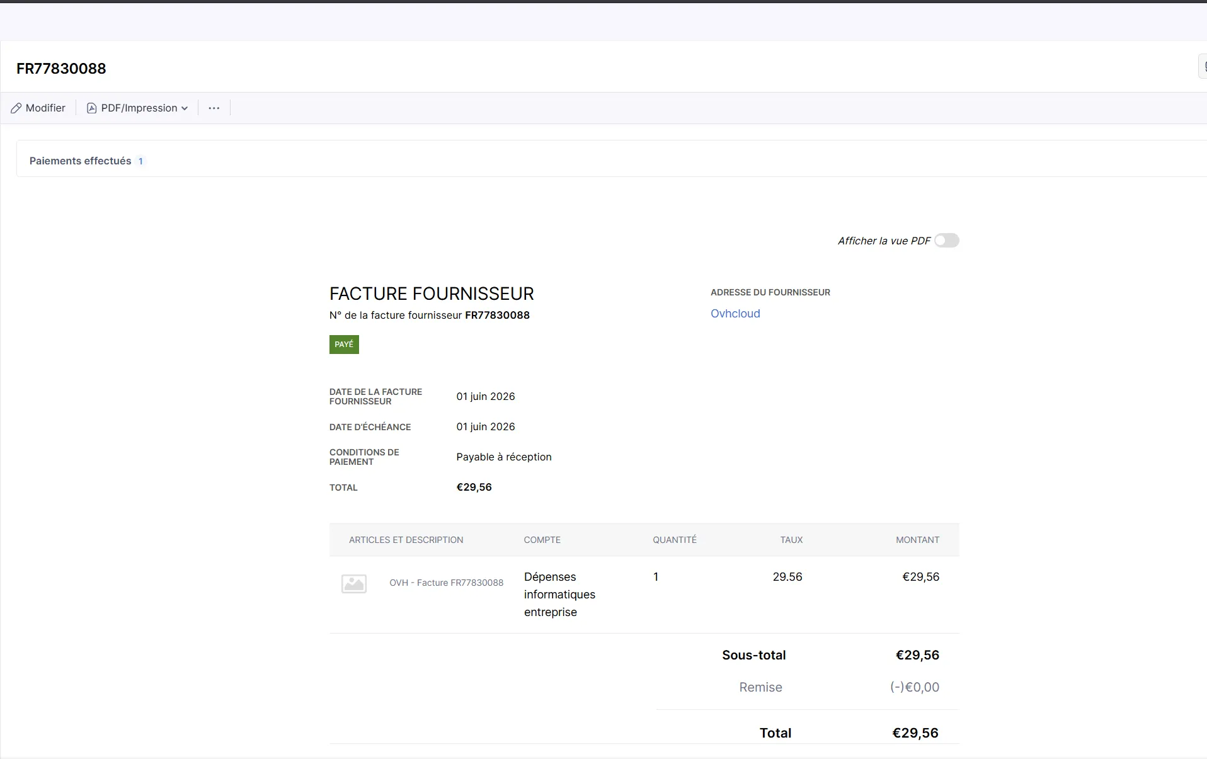Click the quantity value 1 in the item row
This screenshot has height=759, width=1207.
[x=656, y=577]
